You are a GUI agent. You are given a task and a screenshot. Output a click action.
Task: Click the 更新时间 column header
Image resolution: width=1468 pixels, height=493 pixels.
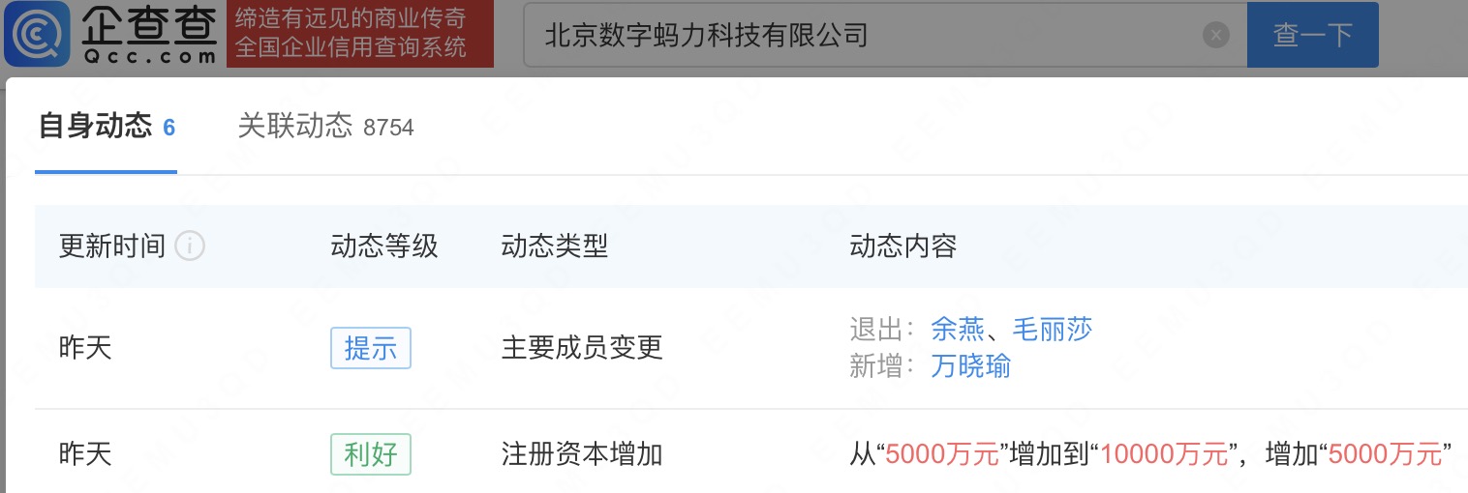pyautogui.click(x=112, y=246)
